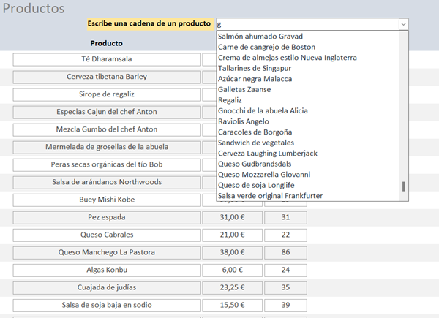Screen dimensions: 439x318
Task: Choose Cerveza Laughing Lumberjack option
Action: click(x=268, y=154)
